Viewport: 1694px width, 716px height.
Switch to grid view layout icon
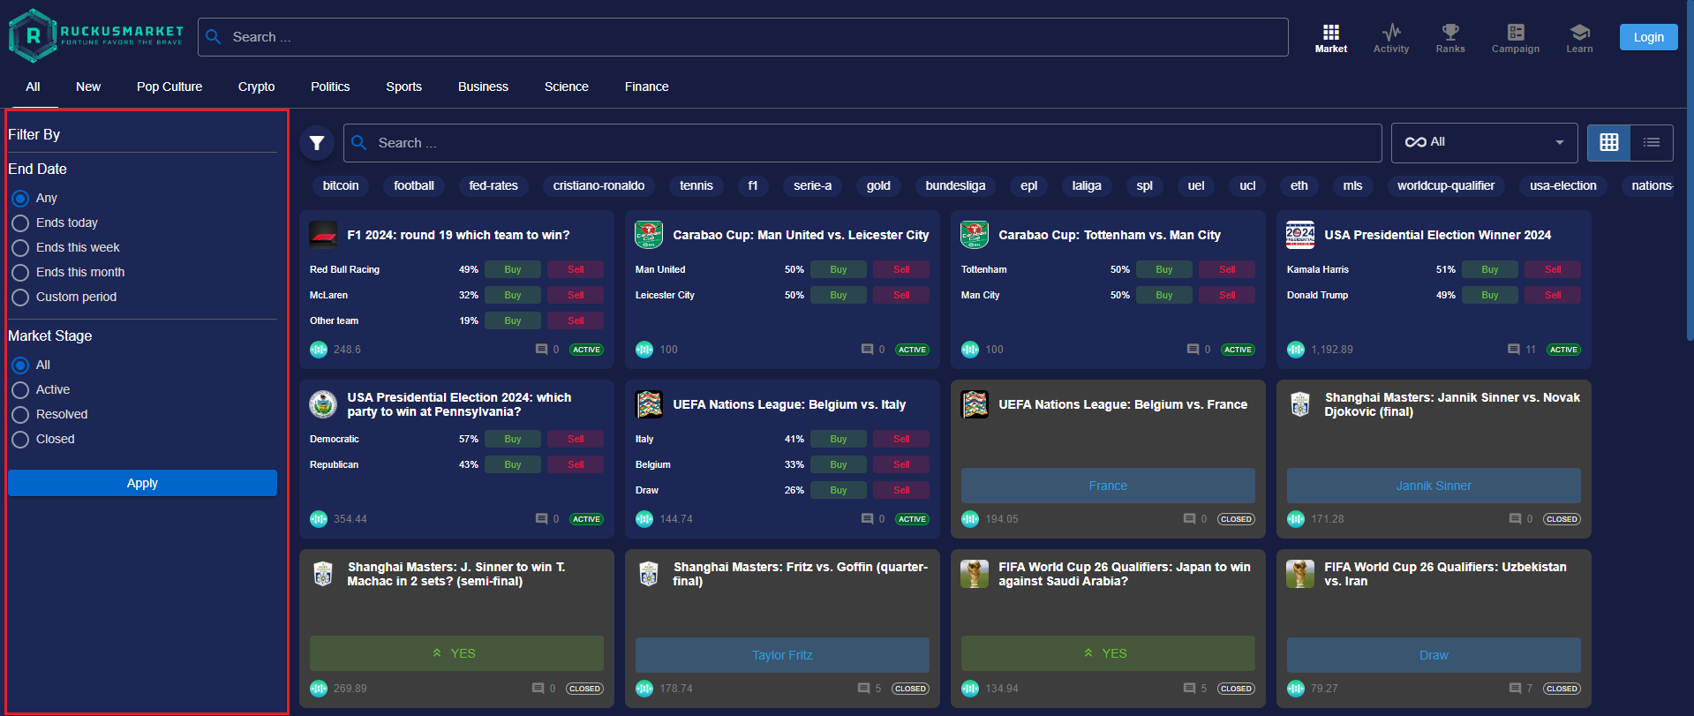pos(1608,142)
